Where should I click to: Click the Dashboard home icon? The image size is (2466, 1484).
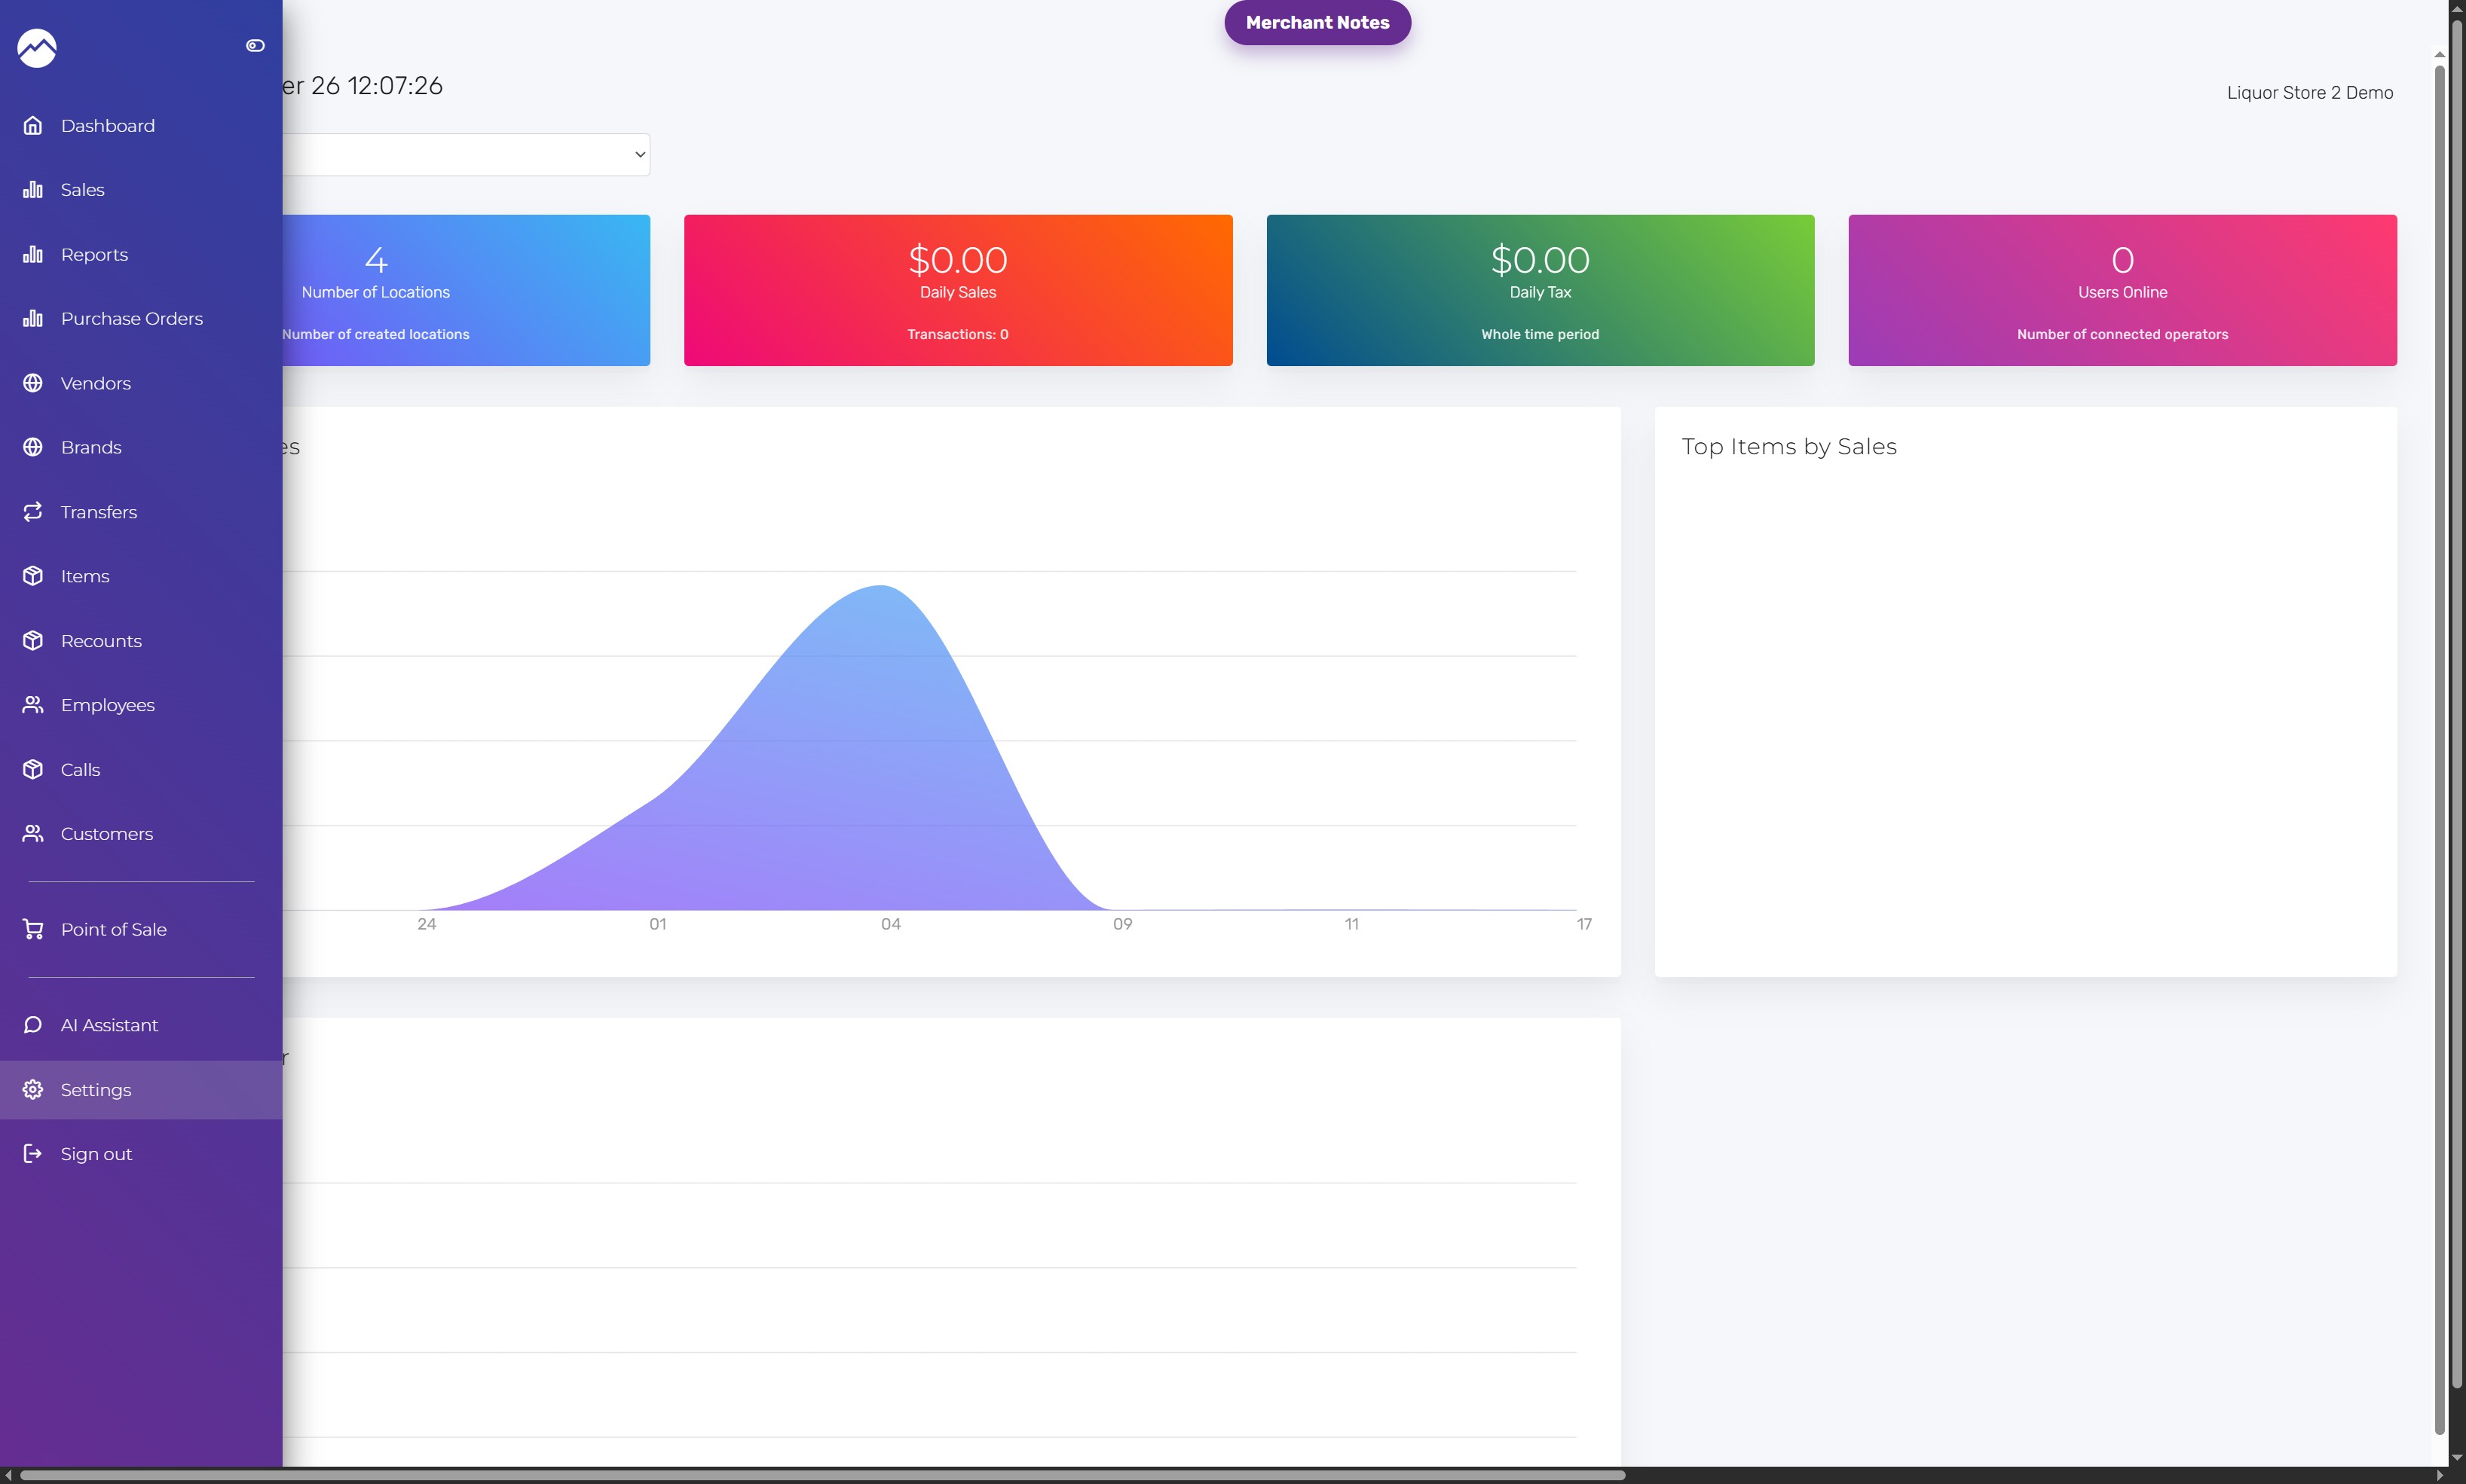[x=33, y=125]
